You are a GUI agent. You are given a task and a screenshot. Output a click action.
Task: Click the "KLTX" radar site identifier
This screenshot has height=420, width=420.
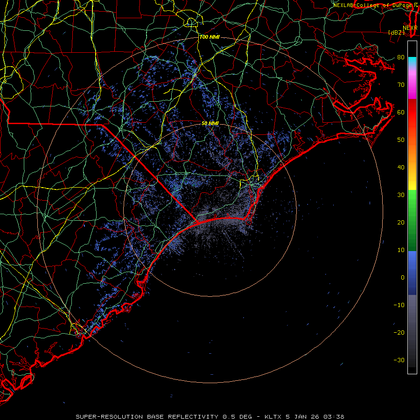[x=273, y=417]
